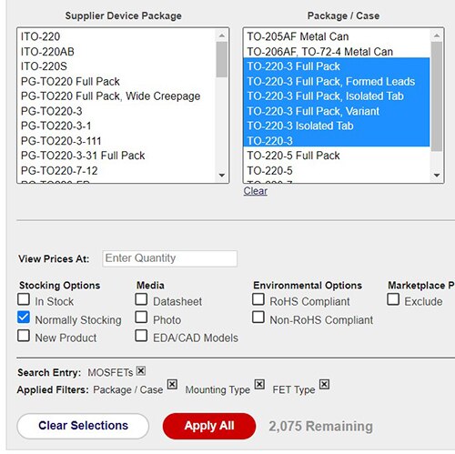
Task: Select the PG-TO220-3-1 entry
Action: point(116,126)
